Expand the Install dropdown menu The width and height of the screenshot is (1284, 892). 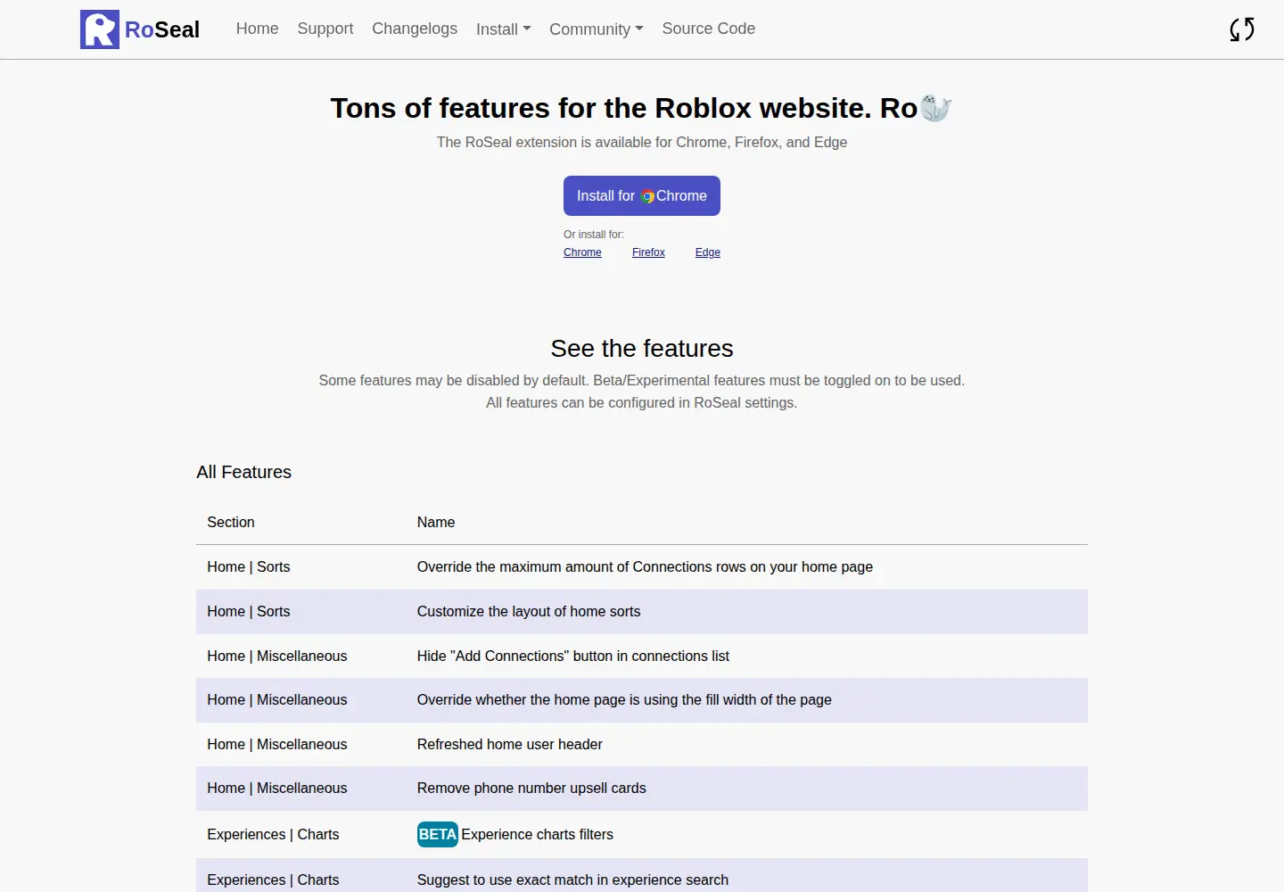coord(504,29)
